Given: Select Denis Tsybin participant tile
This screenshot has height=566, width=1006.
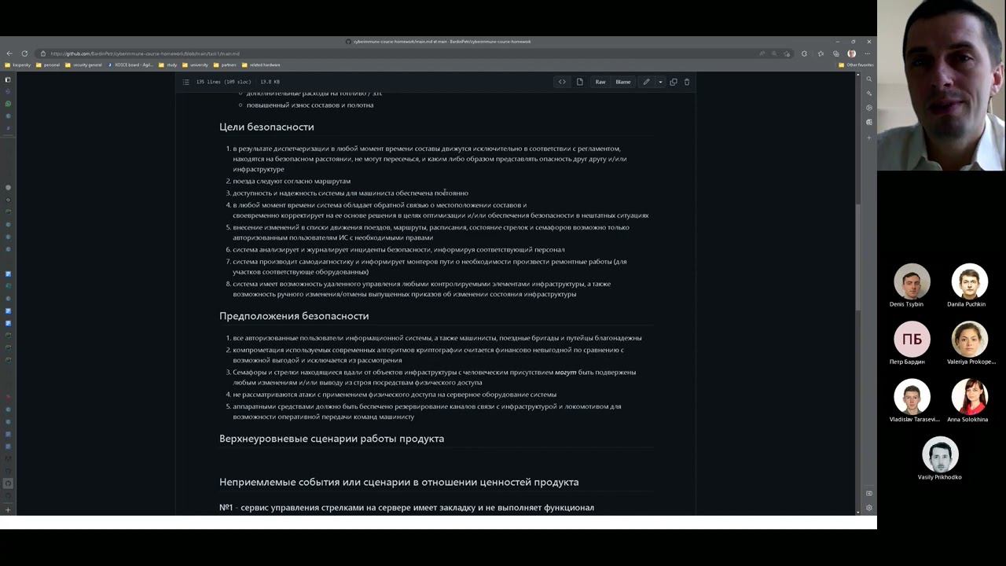Looking at the screenshot, I should [912, 286].
